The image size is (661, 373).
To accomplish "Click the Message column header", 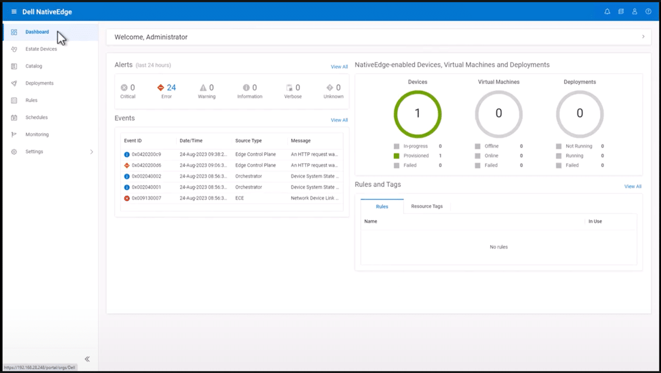I will [301, 140].
